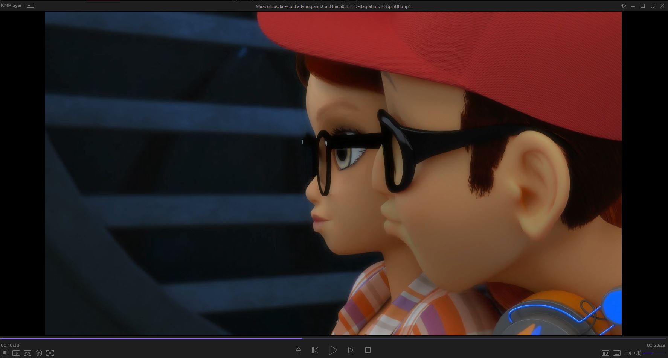The image size is (668, 358).
Task: Click the 3D cube icon
Action: 39,353
